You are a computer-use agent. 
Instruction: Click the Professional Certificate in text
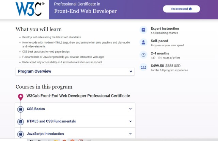click(77, 4)
